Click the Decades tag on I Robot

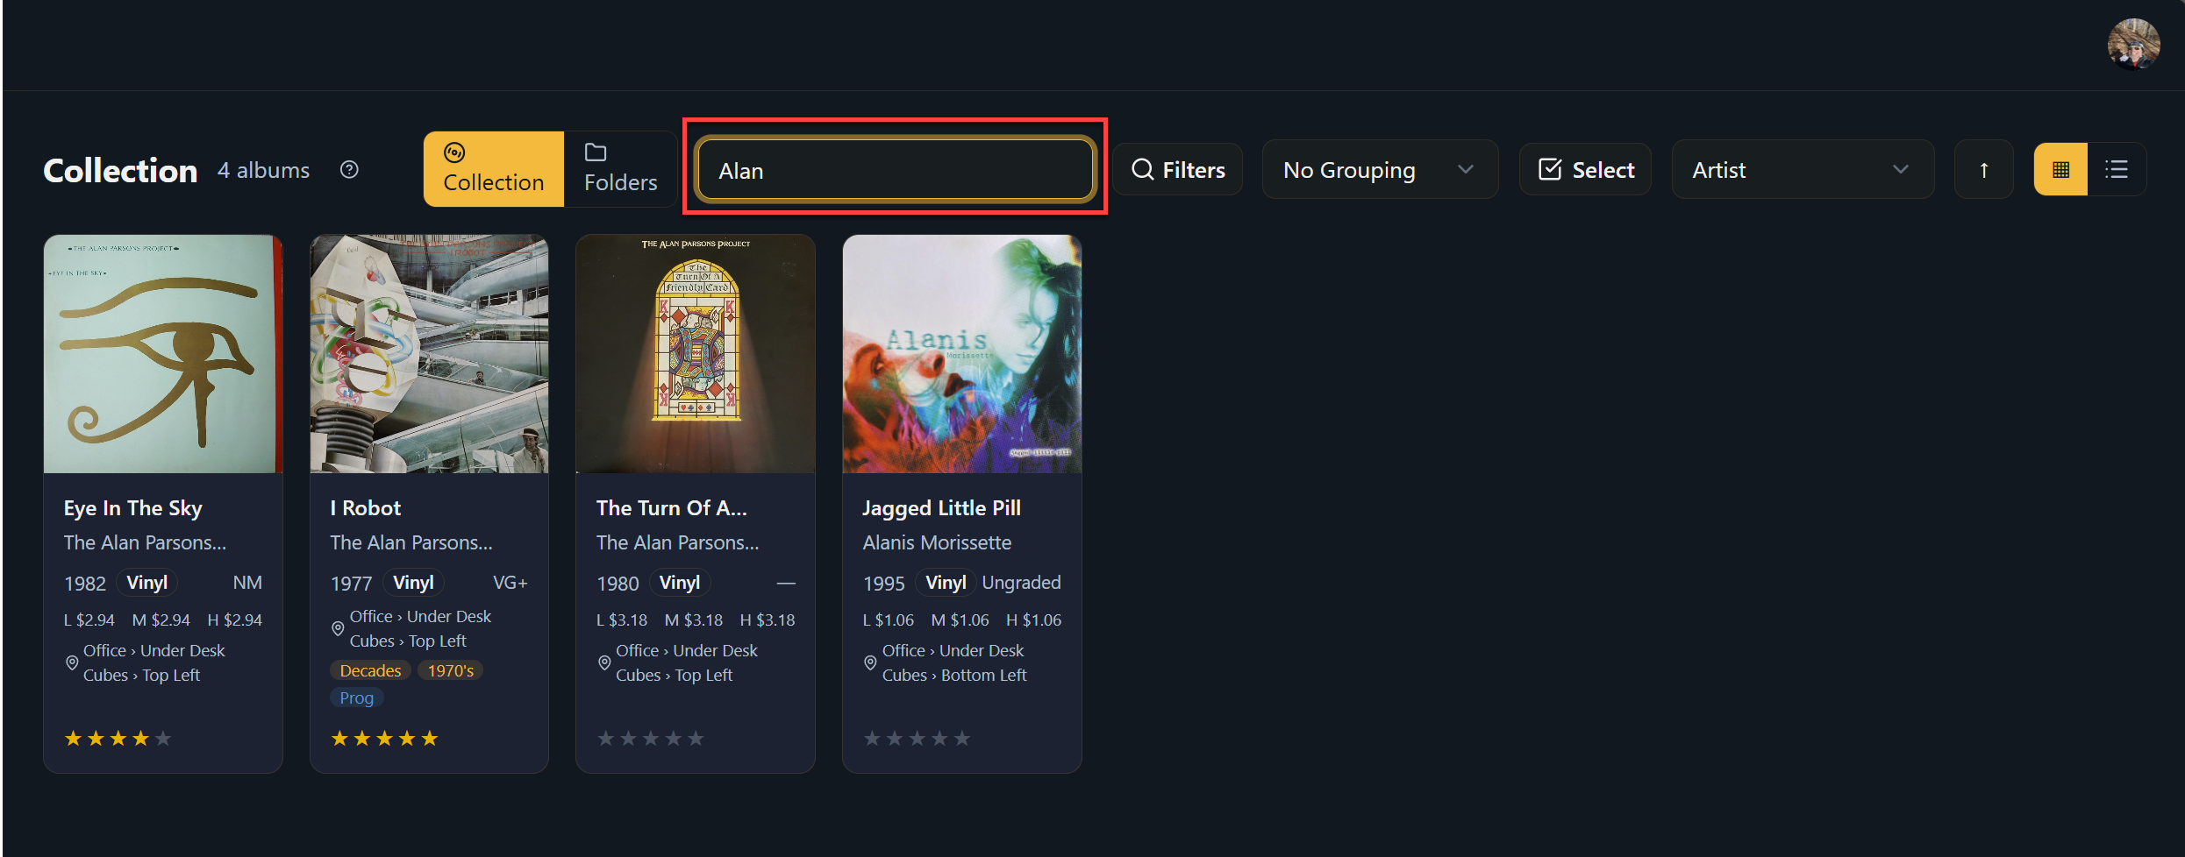coord(371,670)
